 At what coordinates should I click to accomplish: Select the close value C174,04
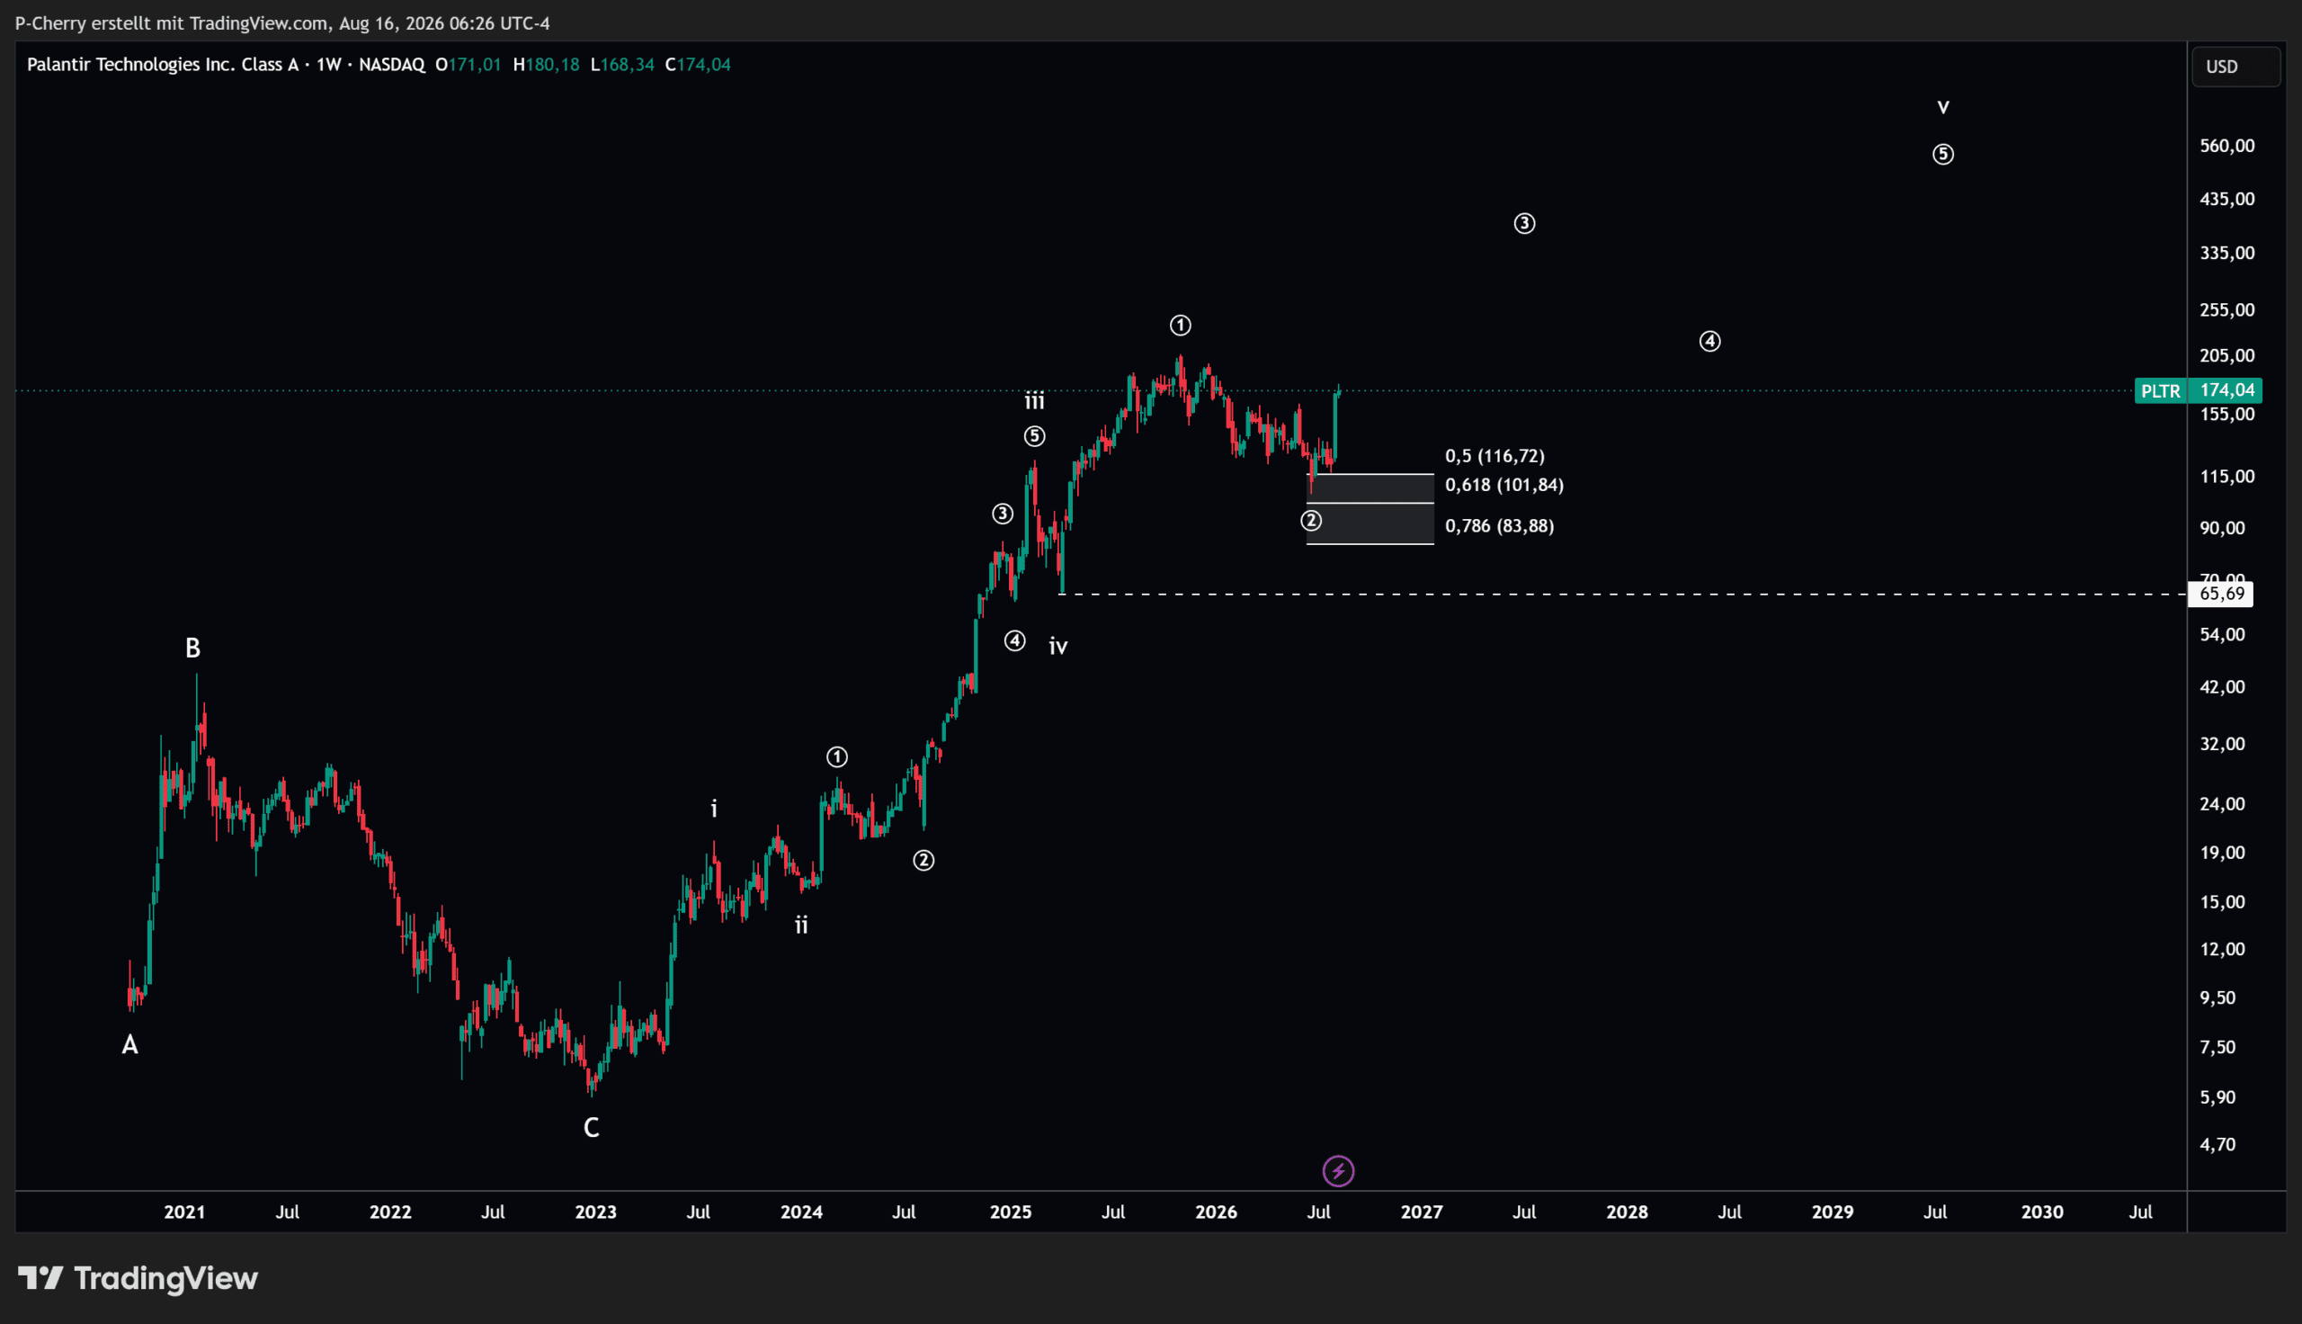click(x=698, y=65)
